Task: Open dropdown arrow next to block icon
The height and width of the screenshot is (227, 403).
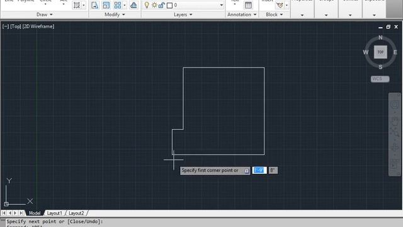Action: [287, 5]
